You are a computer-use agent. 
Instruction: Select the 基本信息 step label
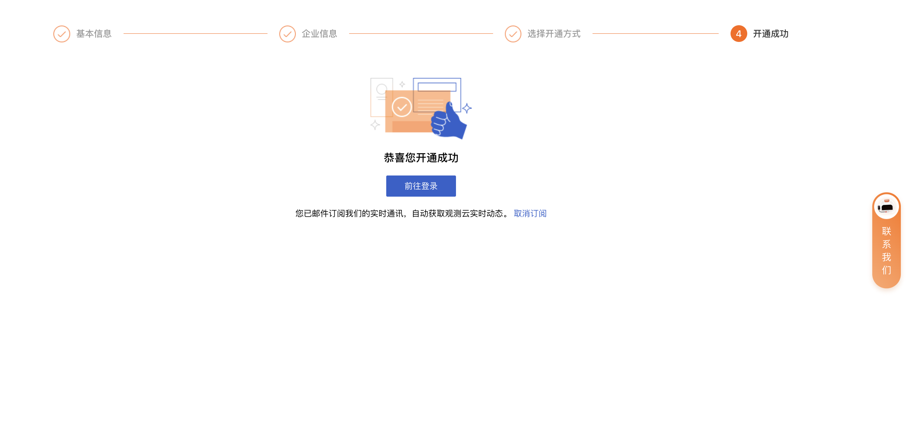coord(94,34)
